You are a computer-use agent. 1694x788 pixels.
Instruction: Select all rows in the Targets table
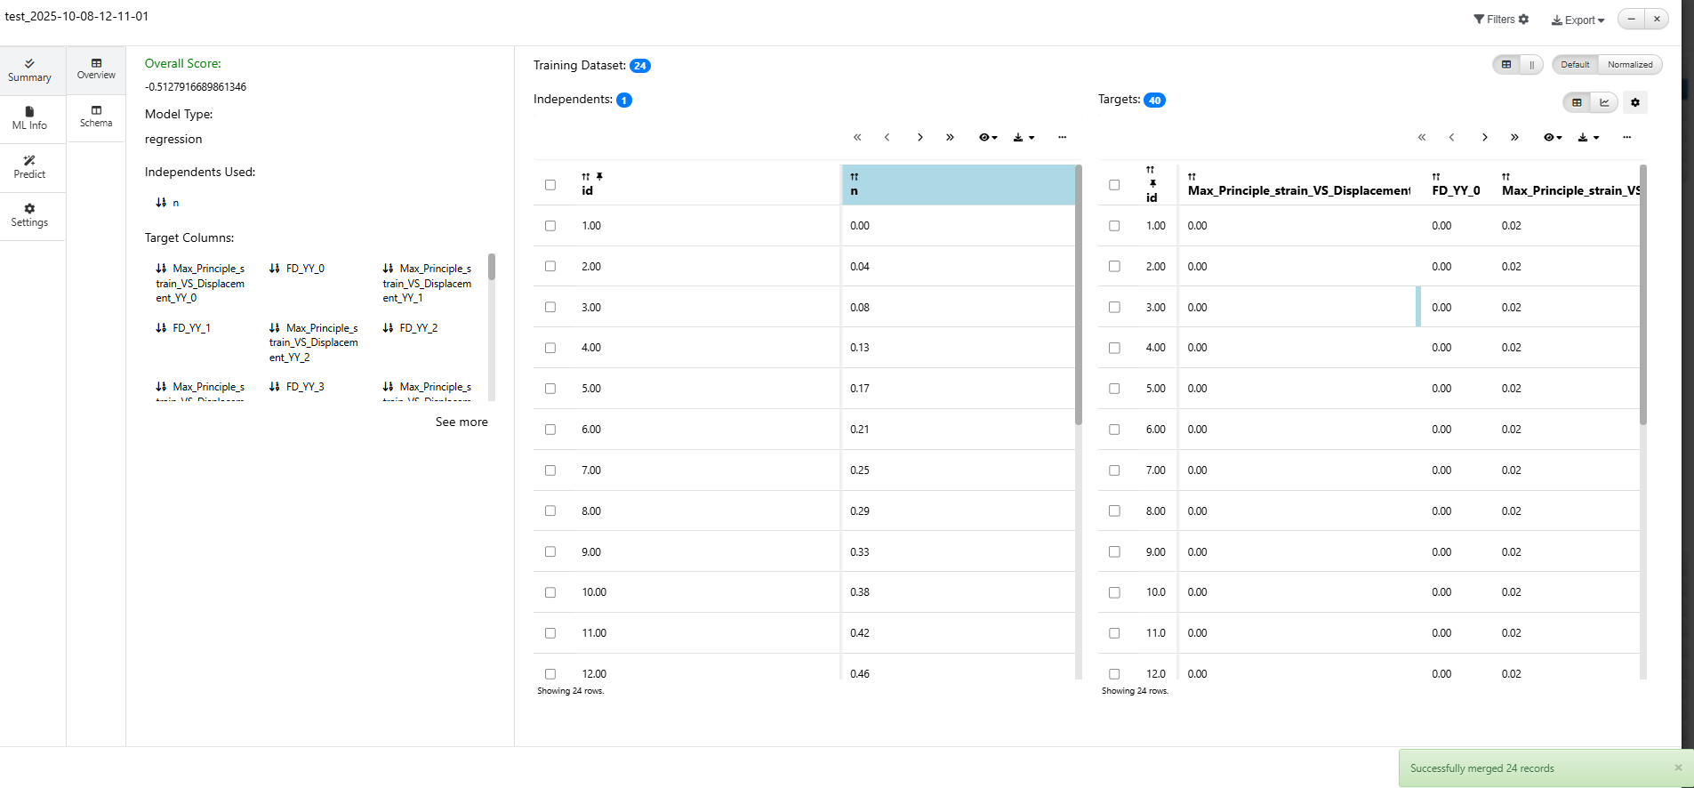[x=1114, y=185]
